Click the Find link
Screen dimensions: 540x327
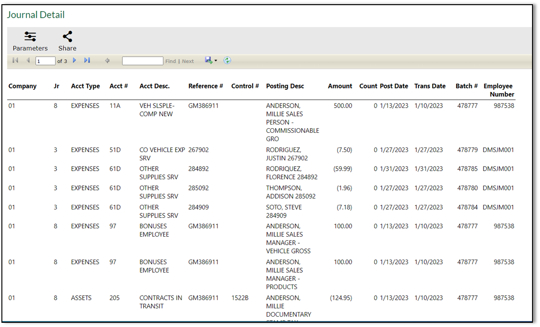[x=170, y=60]
